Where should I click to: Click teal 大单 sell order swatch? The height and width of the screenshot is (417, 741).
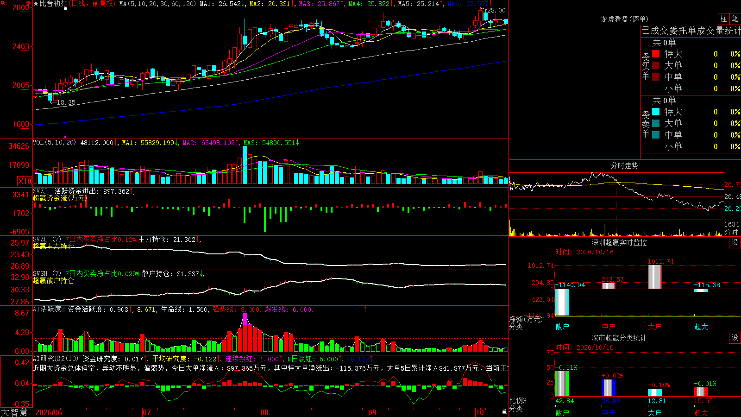tap(656, 123)
